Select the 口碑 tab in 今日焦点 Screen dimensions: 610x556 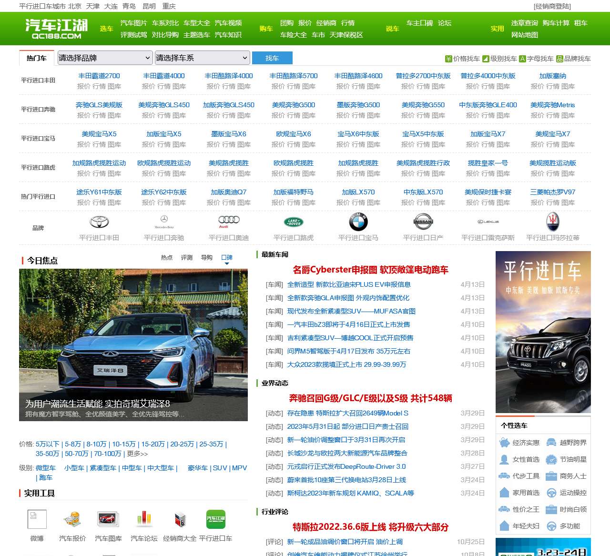(x=227, y=258)
